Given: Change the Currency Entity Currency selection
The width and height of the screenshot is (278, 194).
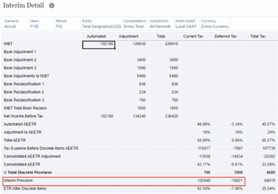Looking at the screenshot, I should 215,24.
